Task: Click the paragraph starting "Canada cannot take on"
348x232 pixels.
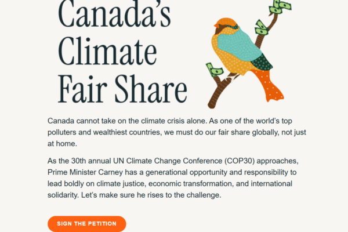Action: pos(177,132)
